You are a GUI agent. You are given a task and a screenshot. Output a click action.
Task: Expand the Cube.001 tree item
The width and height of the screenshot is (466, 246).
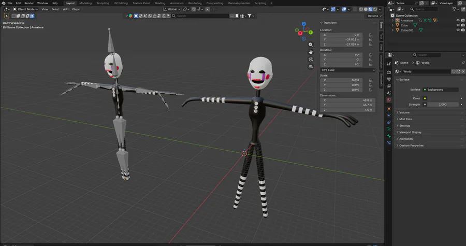pyautogui.click(x=392, y=30)
